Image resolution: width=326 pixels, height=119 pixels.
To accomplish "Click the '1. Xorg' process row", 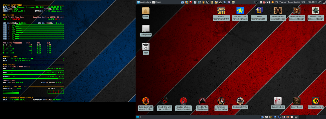I will click(x=27, y=45).
